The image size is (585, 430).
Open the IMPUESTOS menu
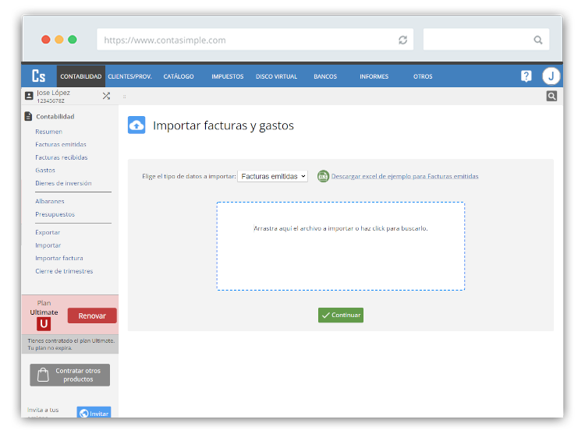227,76
